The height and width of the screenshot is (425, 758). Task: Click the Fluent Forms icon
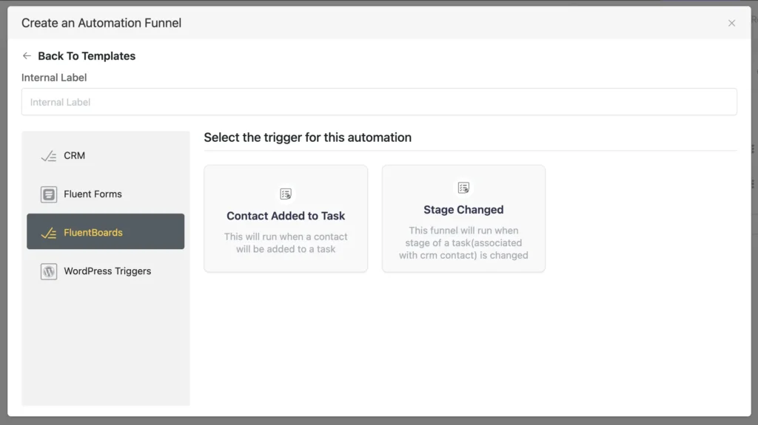(x=48, y=194)
